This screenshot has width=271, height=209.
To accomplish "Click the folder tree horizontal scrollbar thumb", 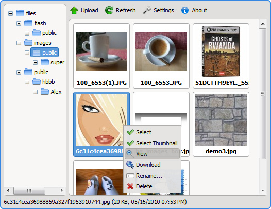I will click(x=29, y=190).
